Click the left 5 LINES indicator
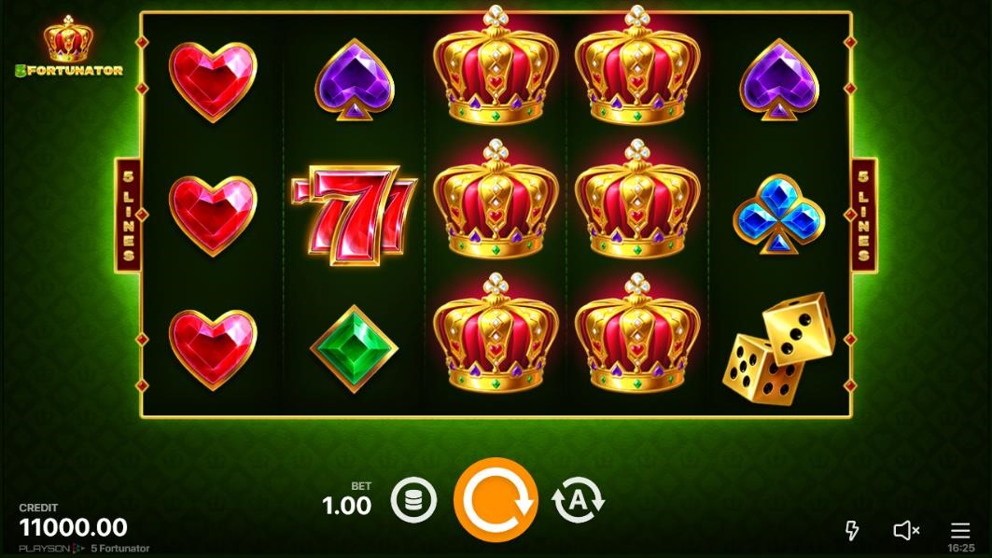 tap(129, 216)
